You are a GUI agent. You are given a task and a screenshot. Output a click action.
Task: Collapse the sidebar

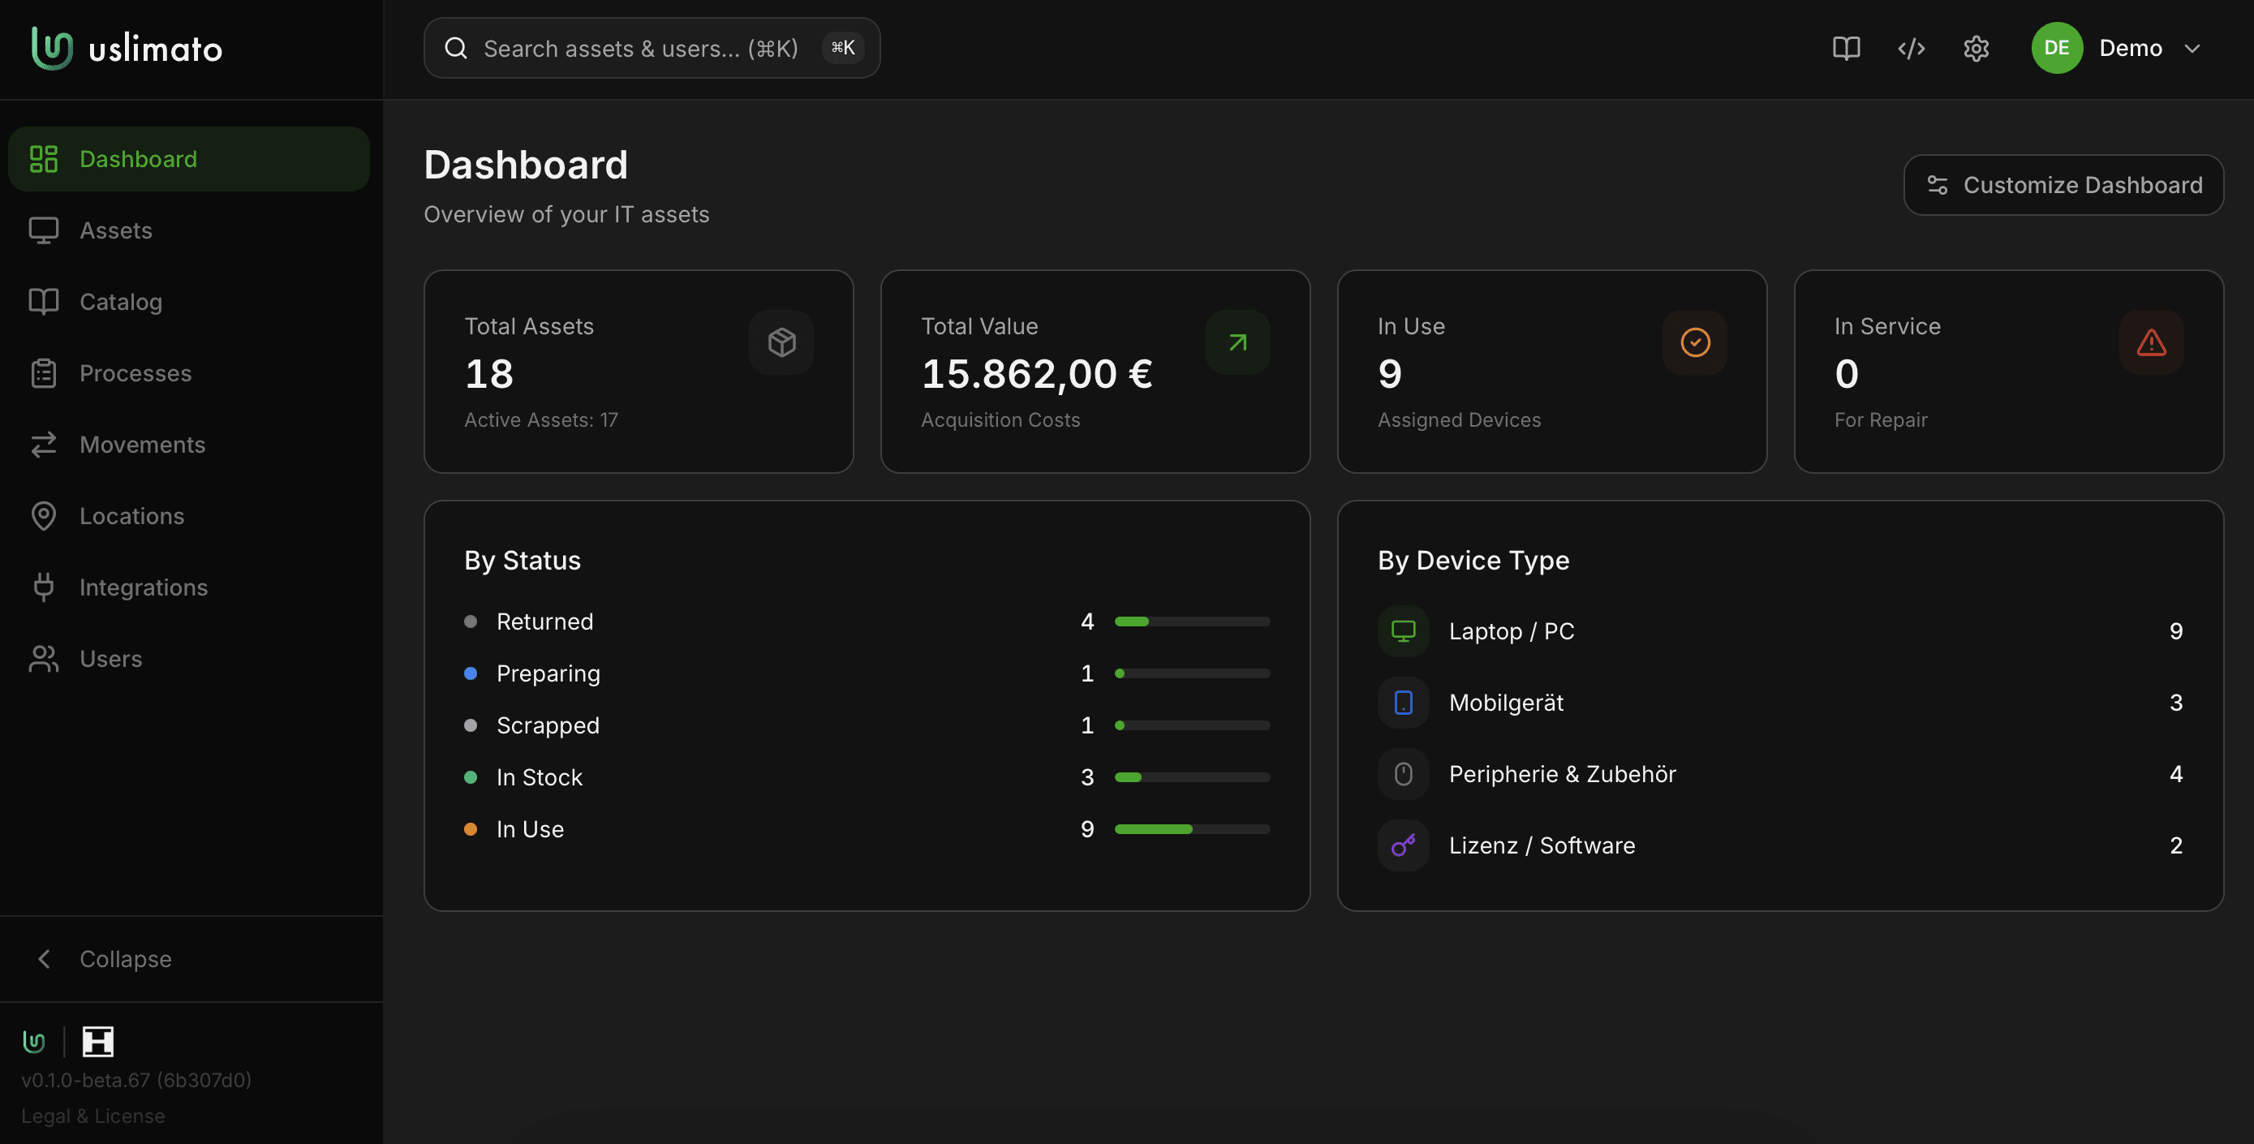click(191, 959)
